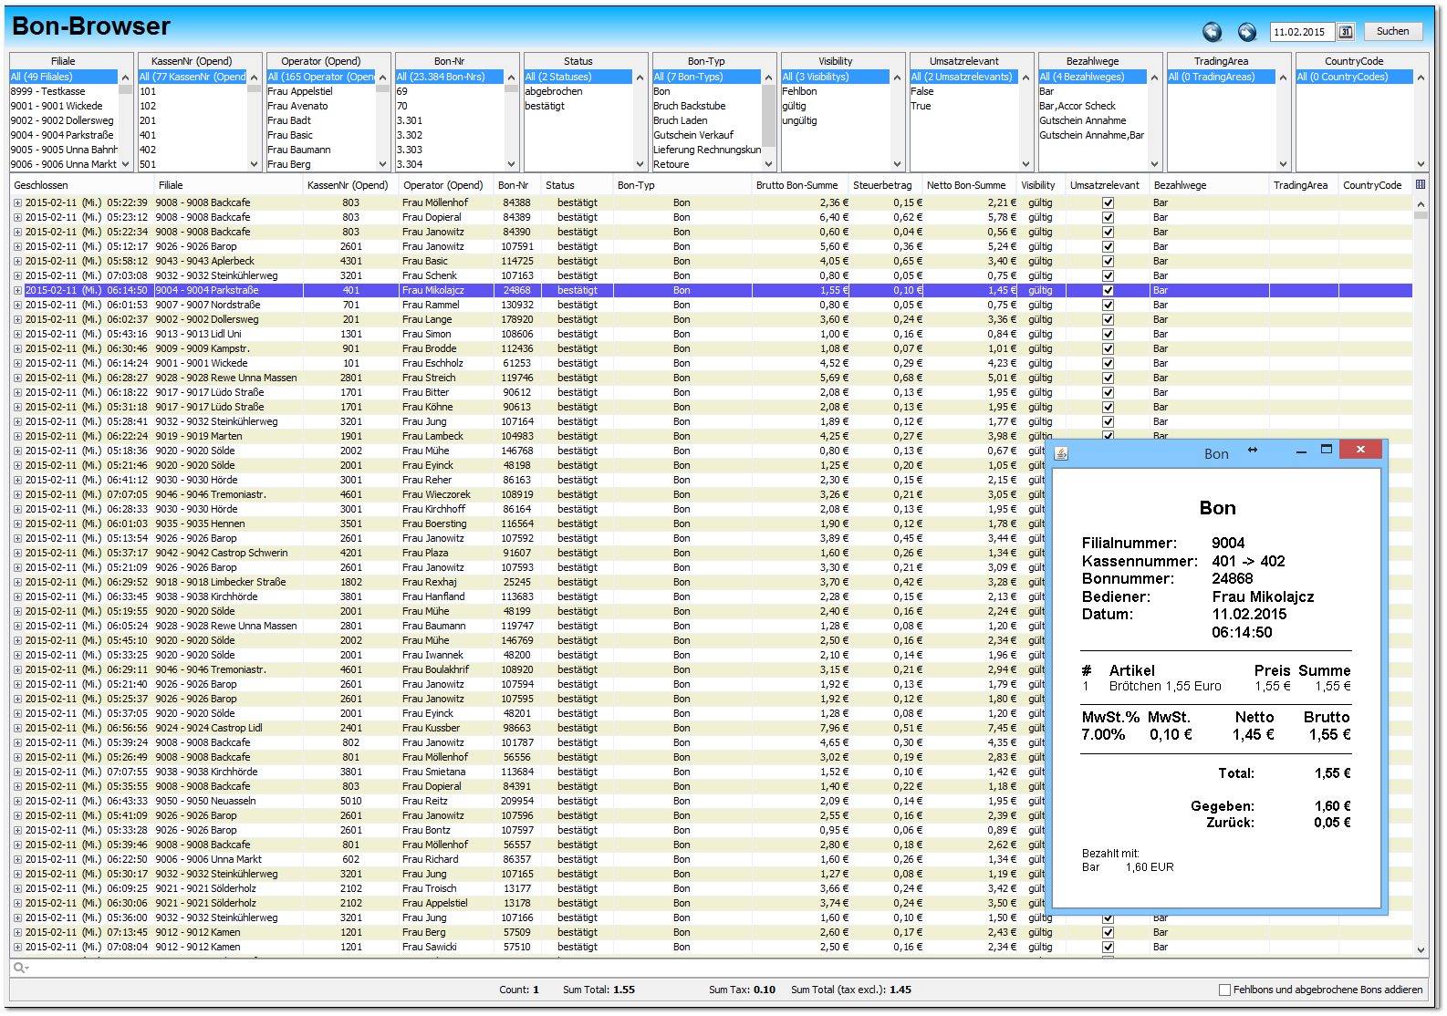
Task: Click the date input field 11.02.2015
Action: (x=1302, y=32)
